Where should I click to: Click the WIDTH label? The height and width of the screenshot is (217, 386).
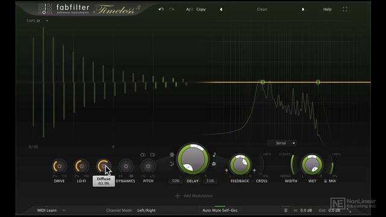pyautogui.click(x=291, y=181)
